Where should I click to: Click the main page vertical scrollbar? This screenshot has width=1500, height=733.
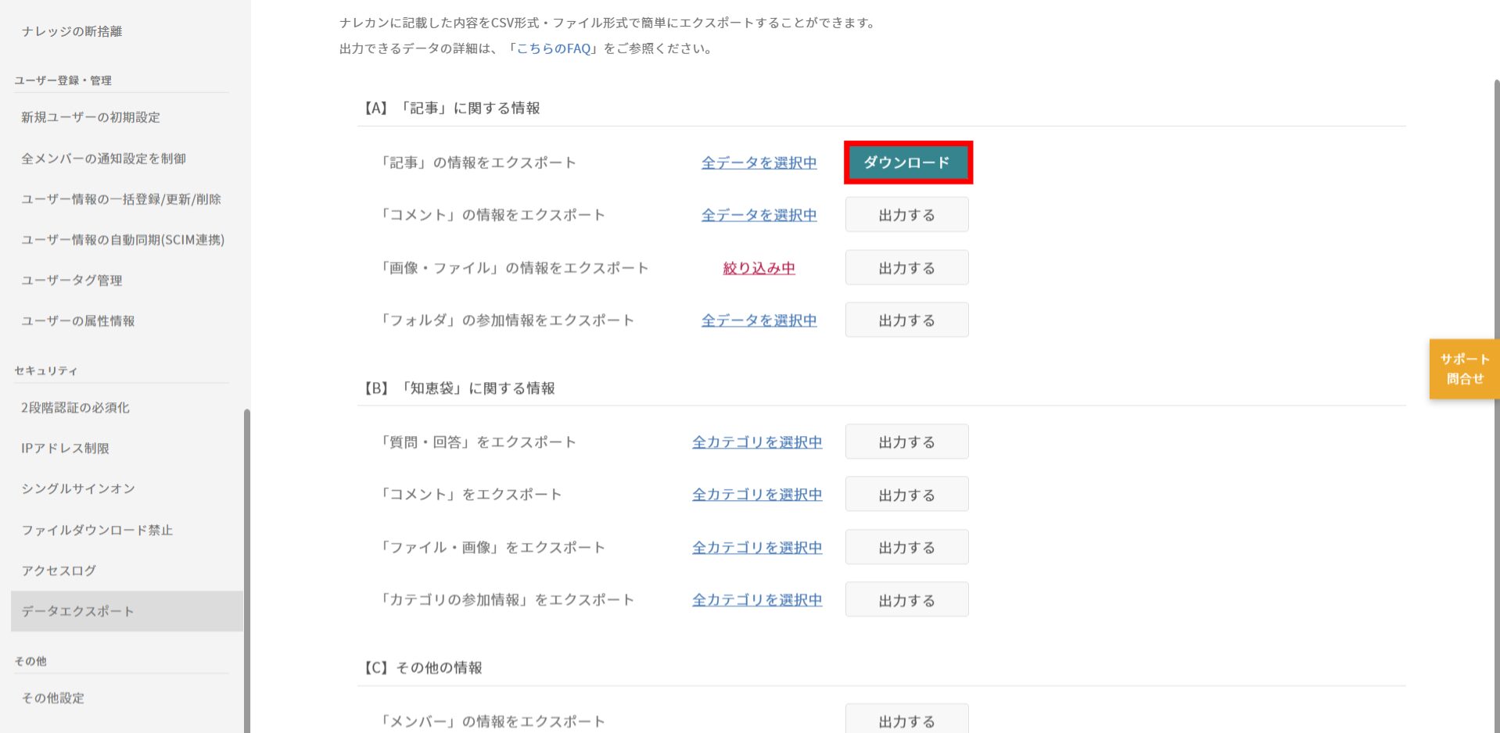[1496, 406]
